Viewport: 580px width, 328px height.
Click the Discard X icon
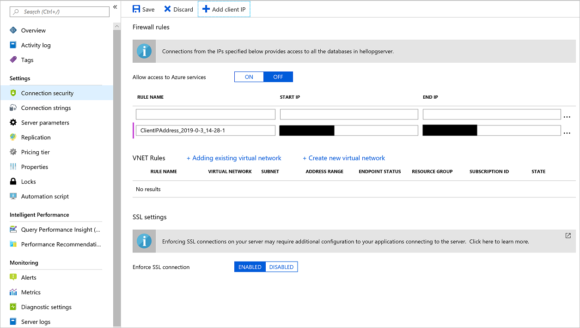167,9
